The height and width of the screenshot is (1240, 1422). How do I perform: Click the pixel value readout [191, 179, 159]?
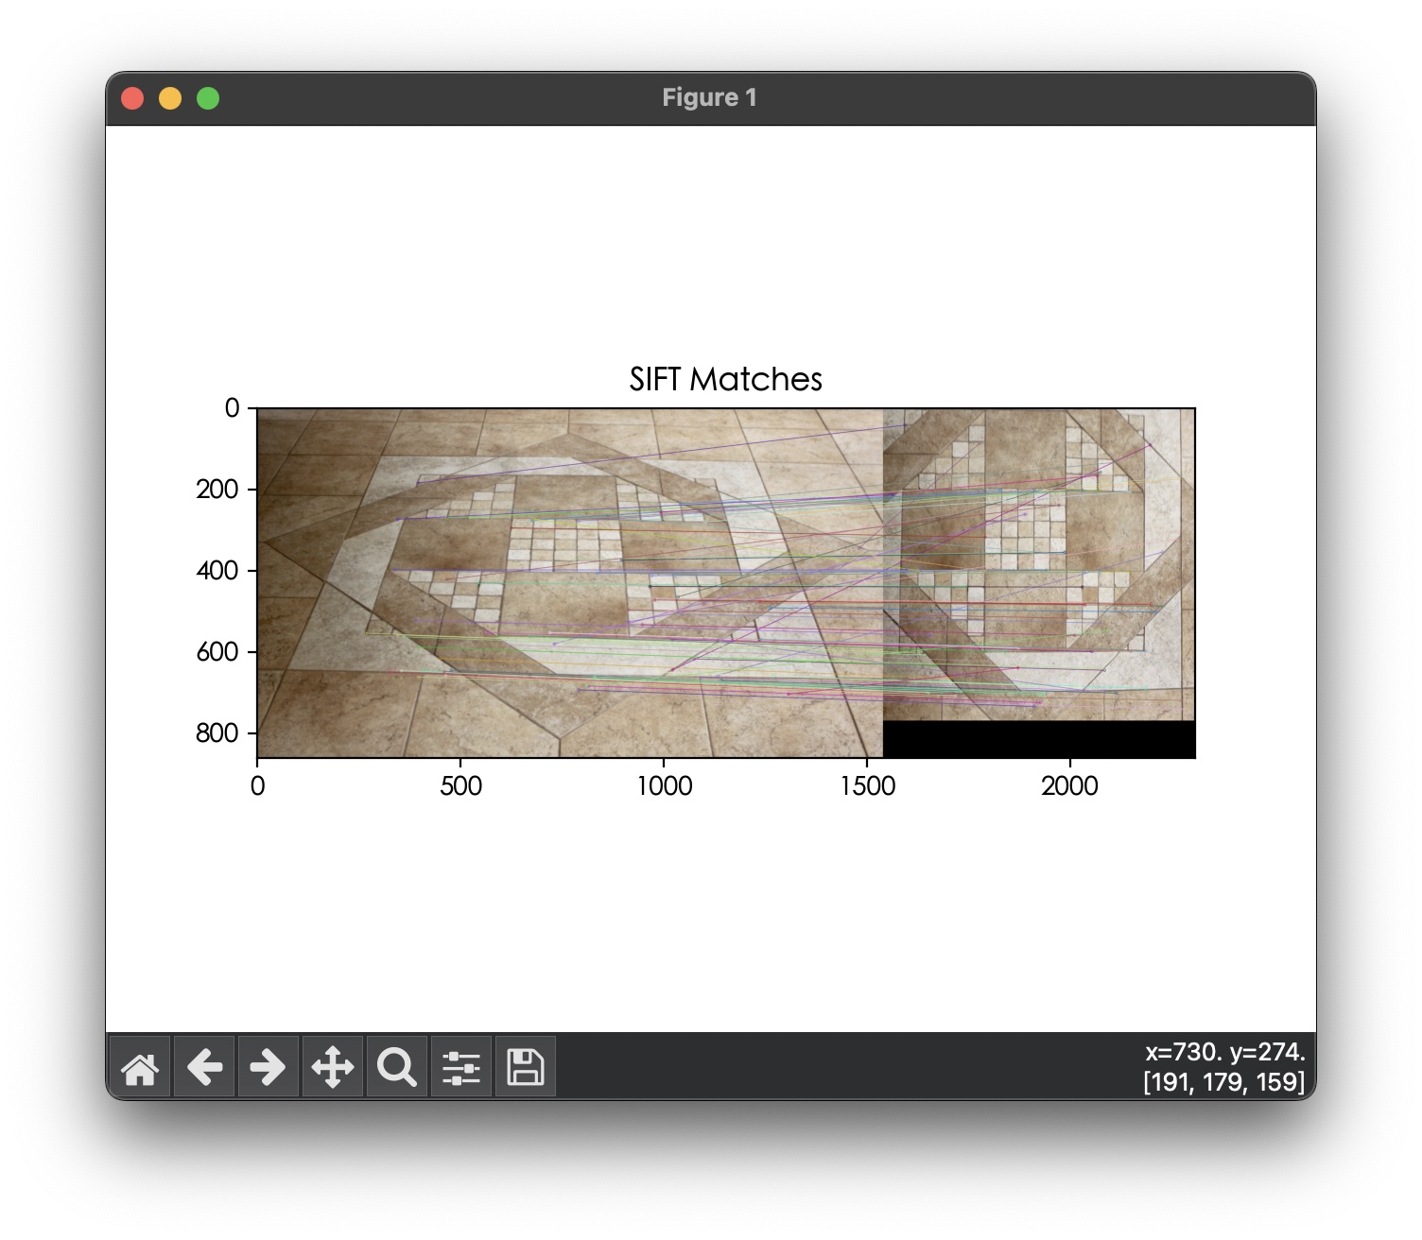1223,1082
